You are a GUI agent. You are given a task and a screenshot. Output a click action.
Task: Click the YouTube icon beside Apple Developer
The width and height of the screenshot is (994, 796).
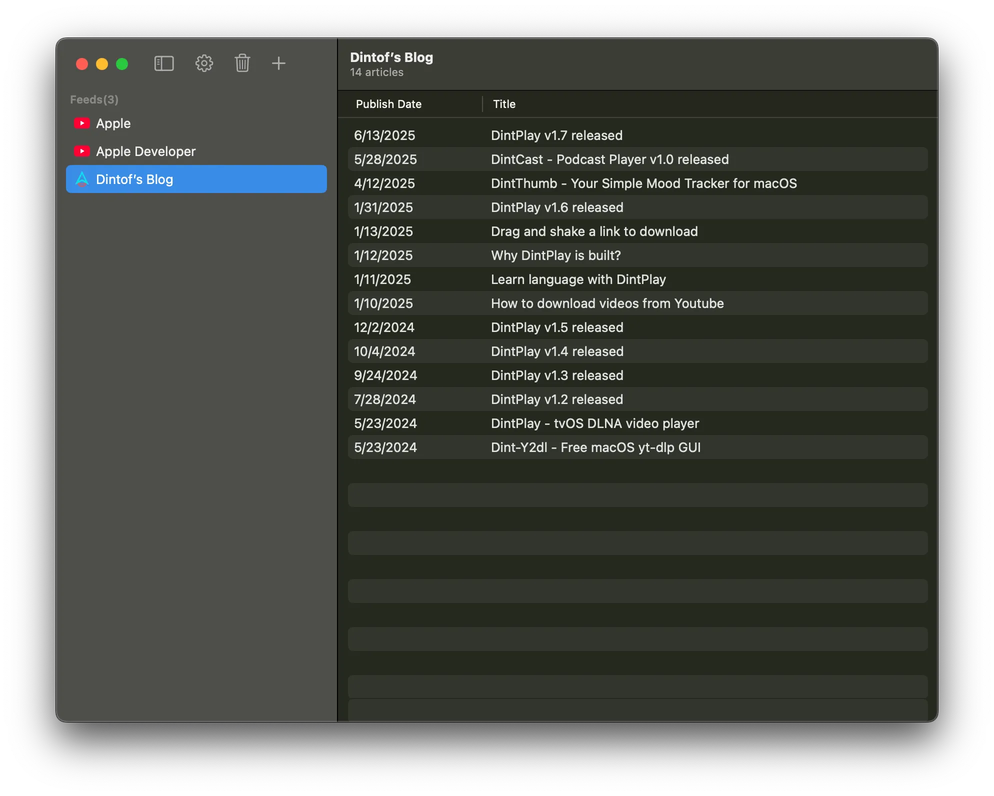click(82, 151)
